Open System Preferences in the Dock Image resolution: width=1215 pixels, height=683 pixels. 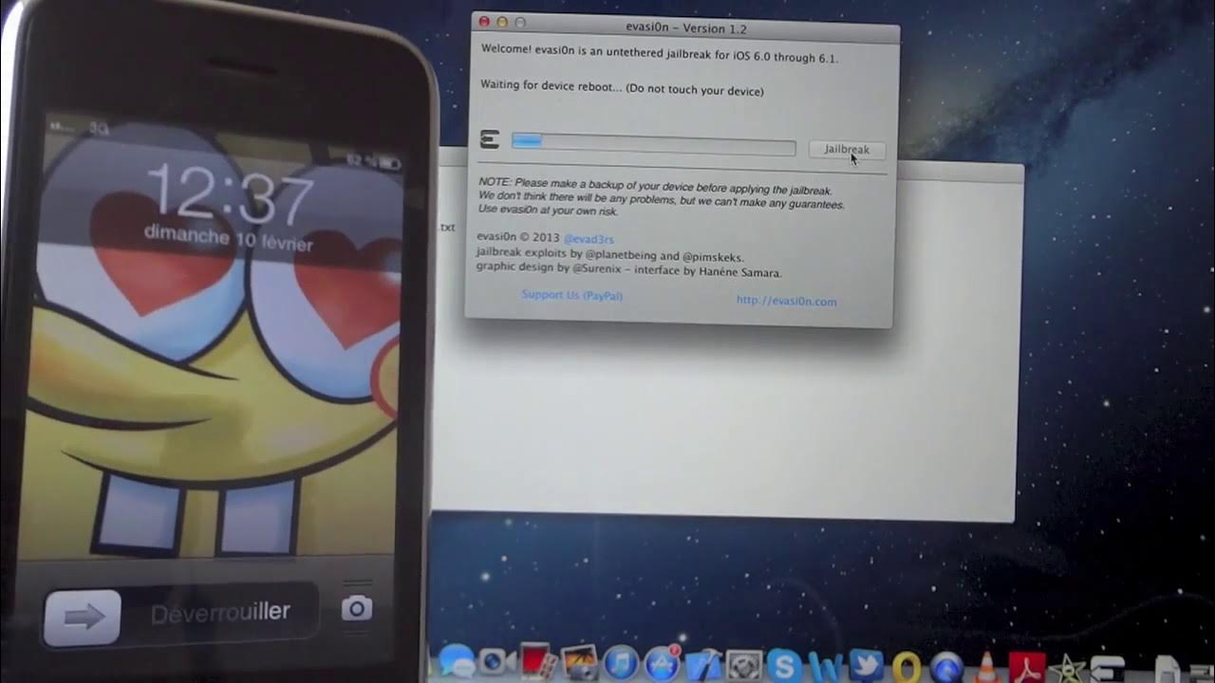click(x=744, y=667)
